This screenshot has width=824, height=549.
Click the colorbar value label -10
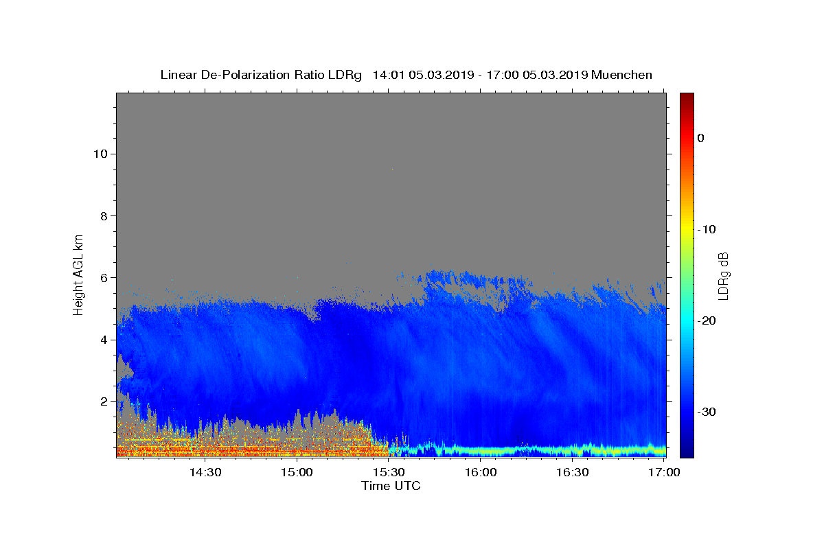tap(707, 229)
